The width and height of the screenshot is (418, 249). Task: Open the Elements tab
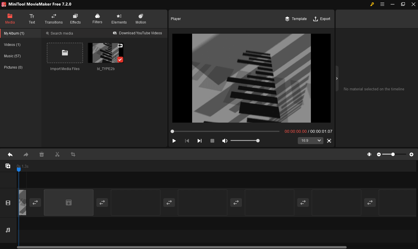pos(119,19)
